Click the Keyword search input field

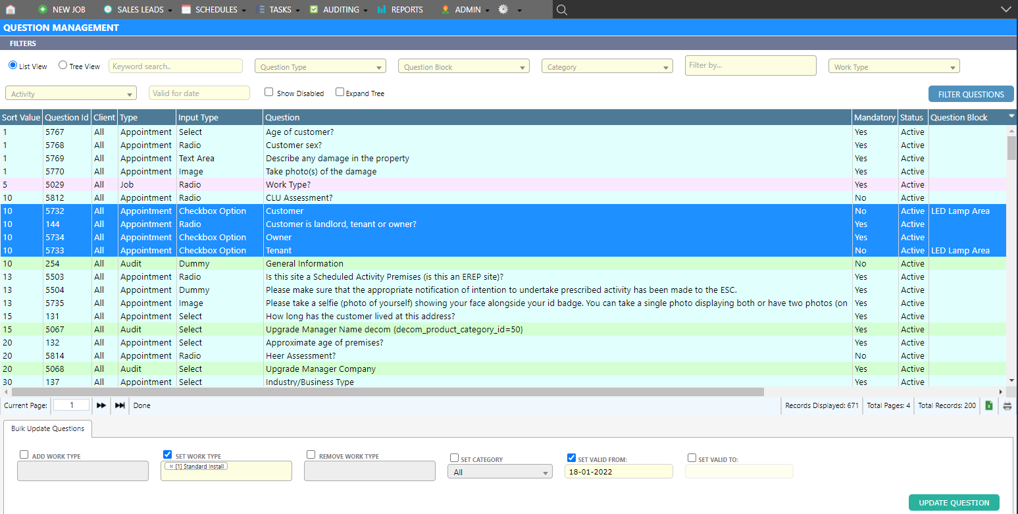175,66
